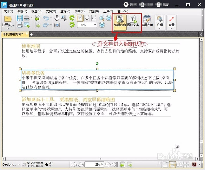Viewport: 205px width, 170px height.
Task: Enable continuous page layout view
Action: pyautogui.click(x=172, y=164)
